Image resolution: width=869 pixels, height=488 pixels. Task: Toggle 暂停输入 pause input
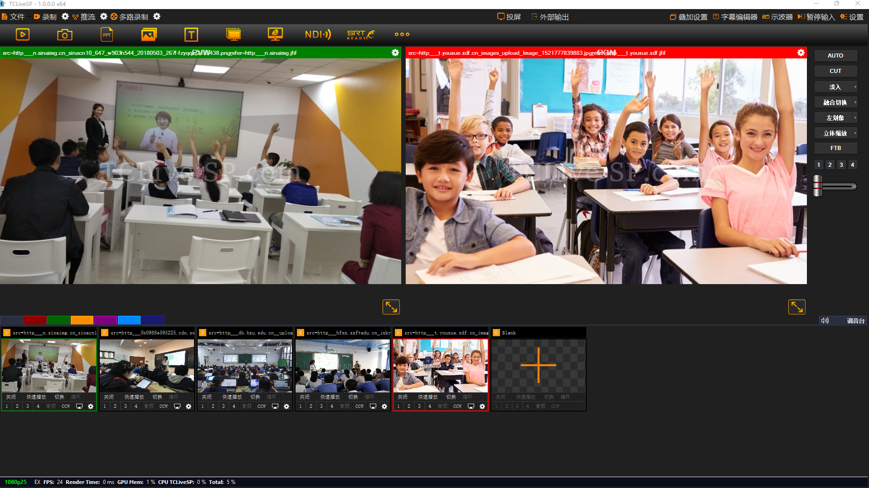coord(816,17)
